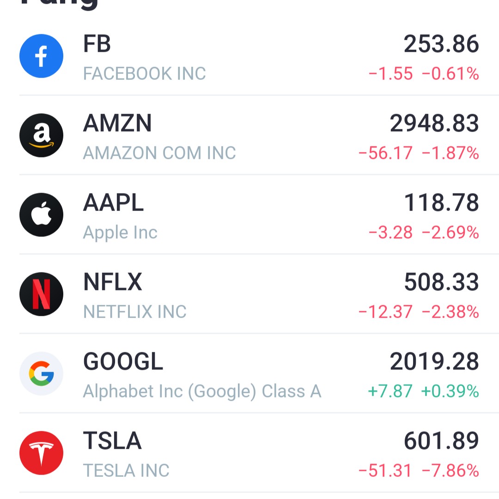Tap Netflix price 508.33
The image size is (499, 499).
tap(441, 282)
